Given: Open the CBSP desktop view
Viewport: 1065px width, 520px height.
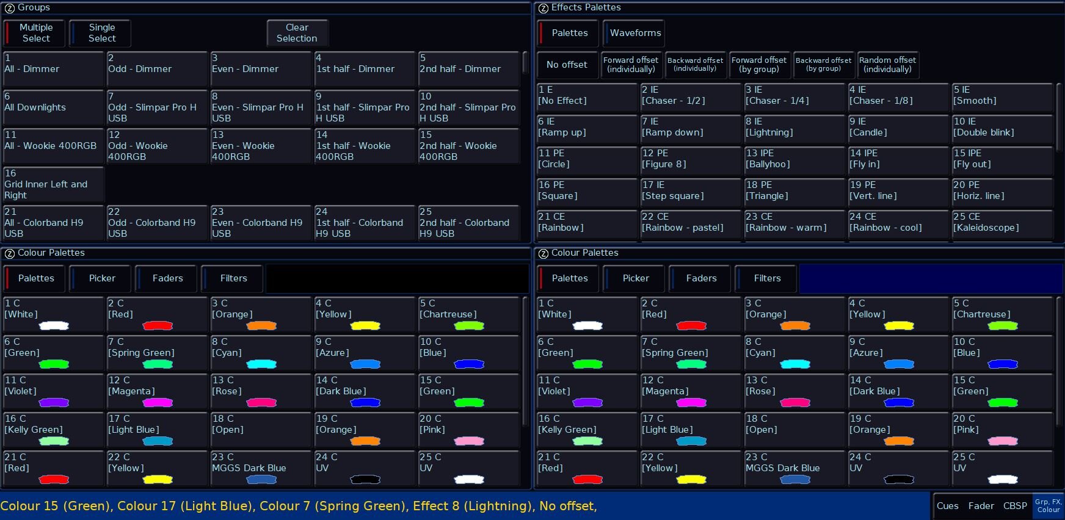Looking at the screenshot, I should click(1015, 506).
